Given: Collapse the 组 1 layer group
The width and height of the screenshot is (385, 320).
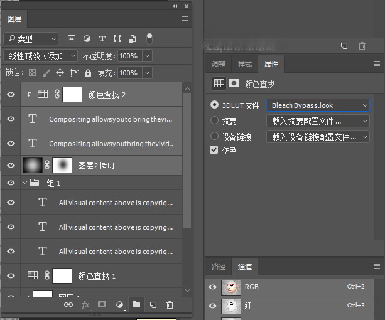Looking at the screenshot, I should click(x=25, y=183).
